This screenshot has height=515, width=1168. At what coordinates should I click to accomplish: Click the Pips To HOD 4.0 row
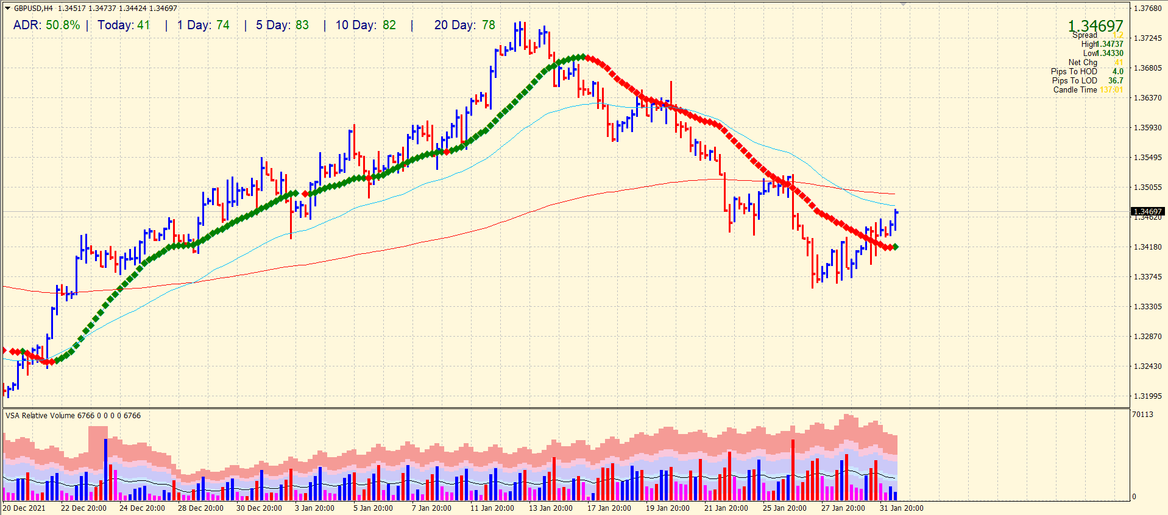click(x=1087, y=71)
